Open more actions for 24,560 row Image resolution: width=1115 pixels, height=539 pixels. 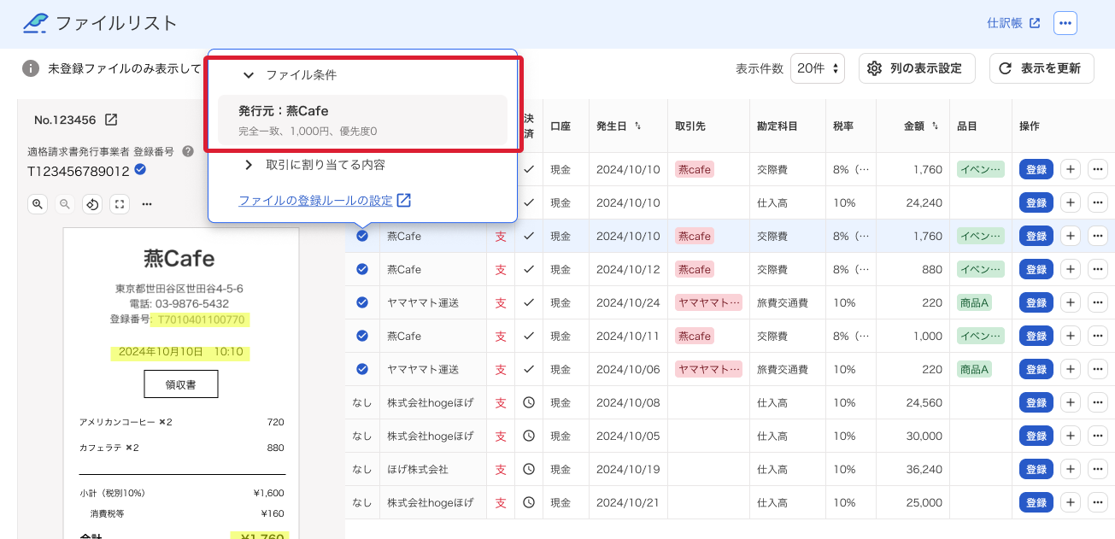[x=1098, y=402]
